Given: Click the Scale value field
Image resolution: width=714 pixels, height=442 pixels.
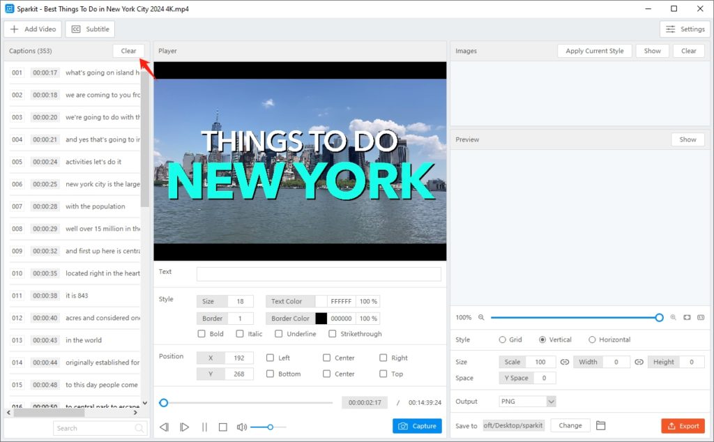Looking at the screenshot, I should tap(540, 362).
